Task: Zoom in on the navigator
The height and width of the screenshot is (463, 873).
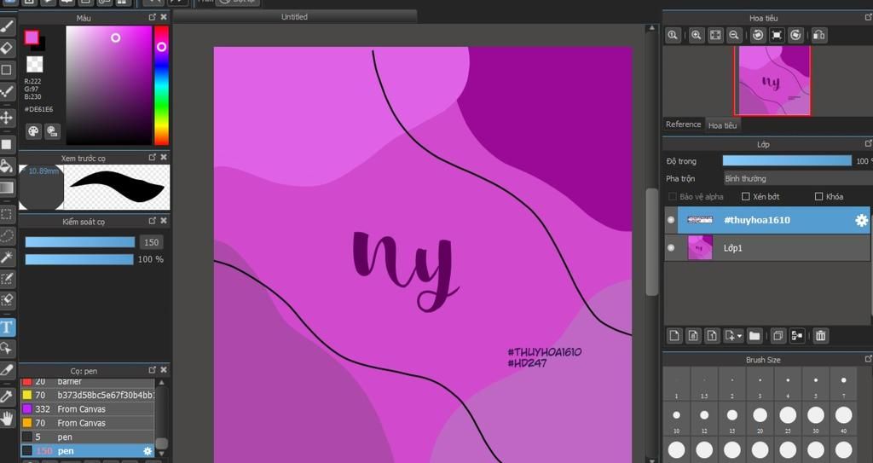Action: 696,35
